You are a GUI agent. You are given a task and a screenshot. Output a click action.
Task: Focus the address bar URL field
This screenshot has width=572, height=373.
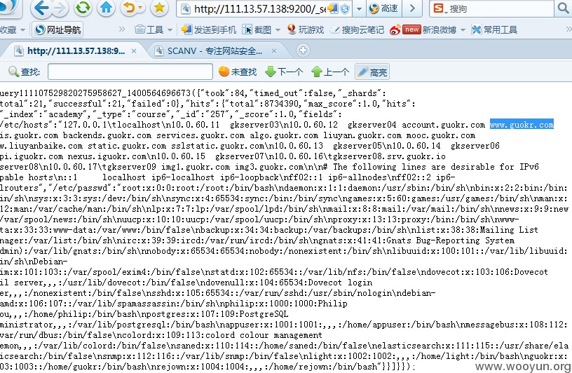(259, 8)
